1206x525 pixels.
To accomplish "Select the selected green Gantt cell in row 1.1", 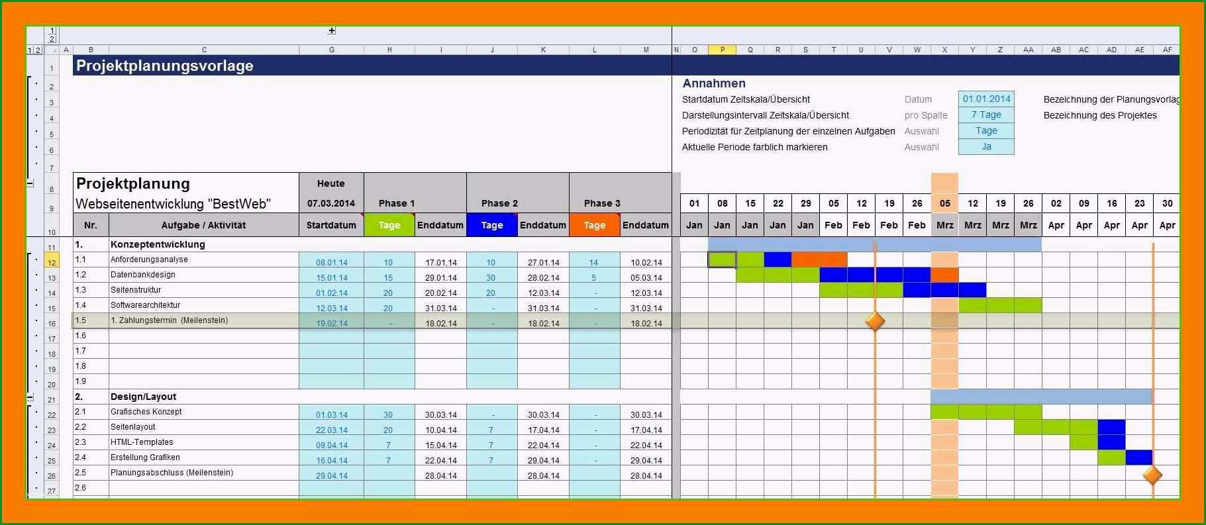I will (722, 260).
